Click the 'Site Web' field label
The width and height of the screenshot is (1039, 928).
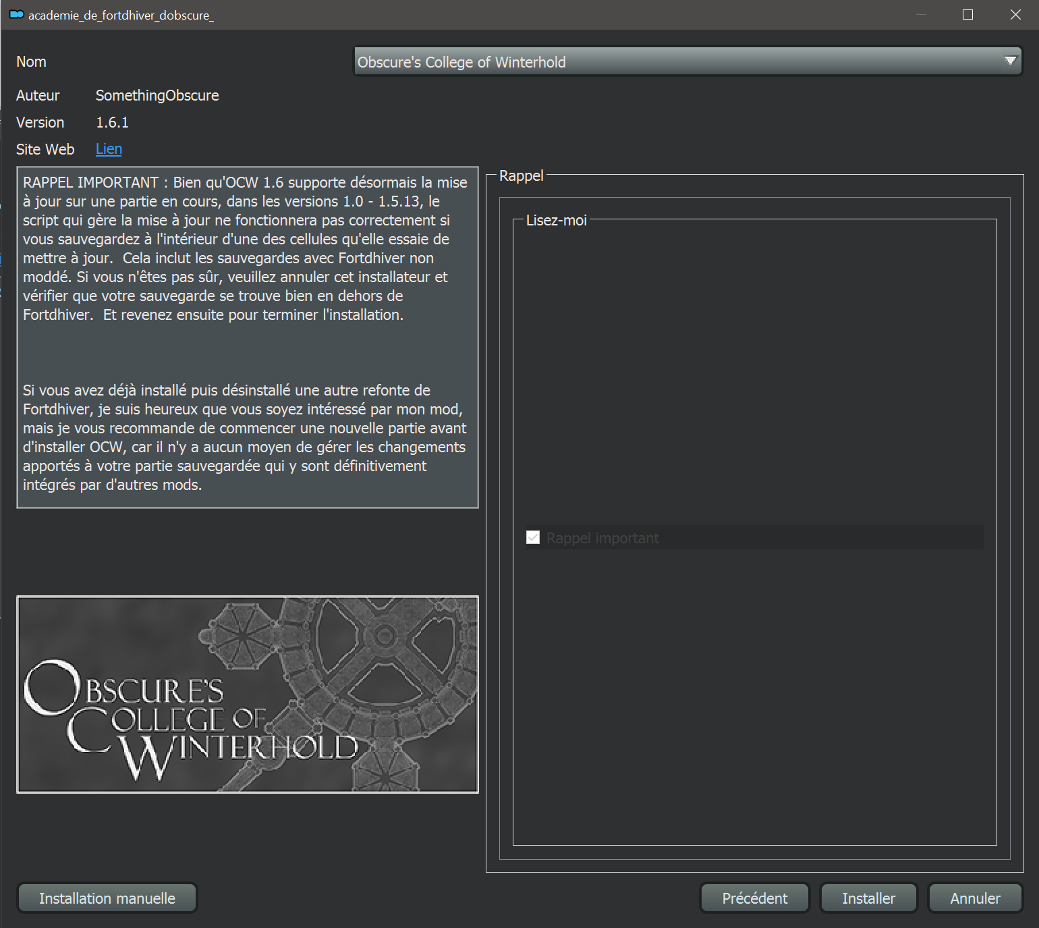pos(45,149)
